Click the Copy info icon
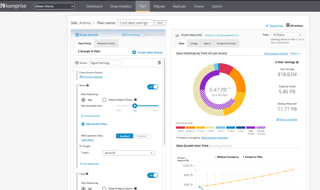320x190 pixels. click(x=87, y=174)
